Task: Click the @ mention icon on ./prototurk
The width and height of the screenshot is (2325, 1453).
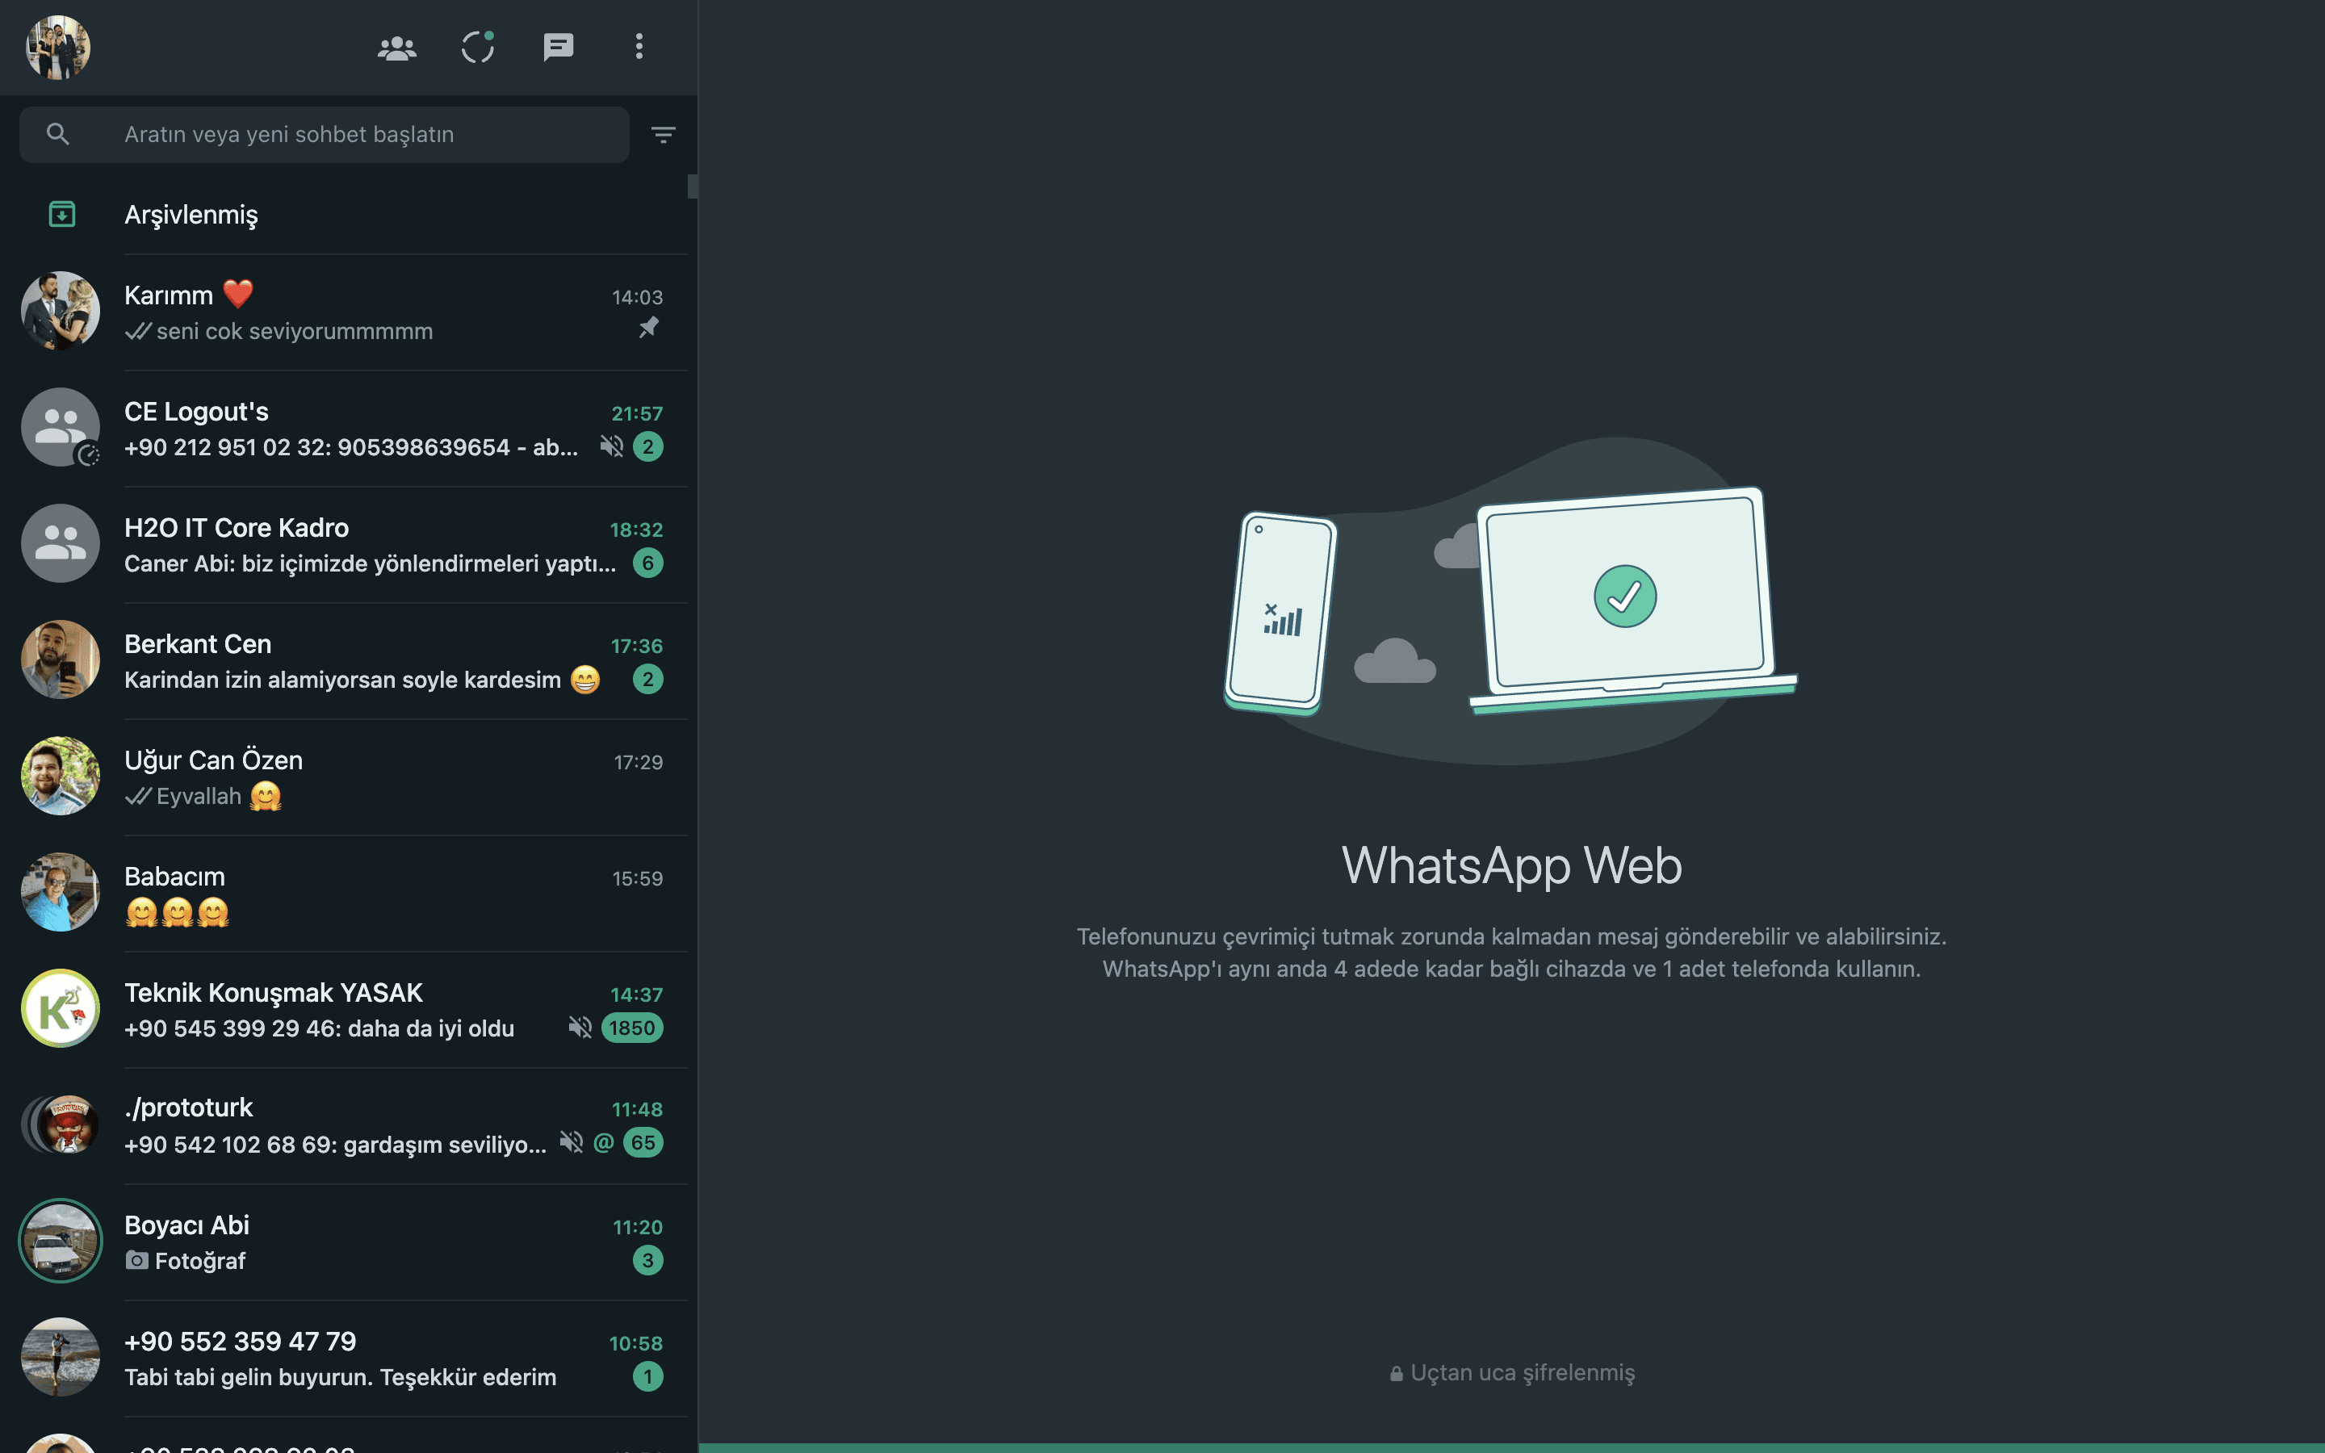Action: [603, 1142]
